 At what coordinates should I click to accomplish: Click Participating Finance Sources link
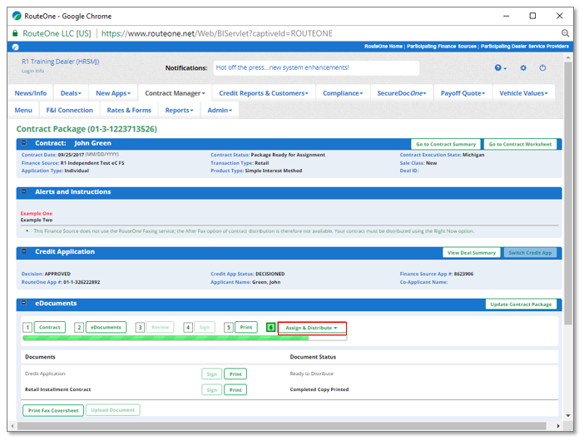click(442, 47)
